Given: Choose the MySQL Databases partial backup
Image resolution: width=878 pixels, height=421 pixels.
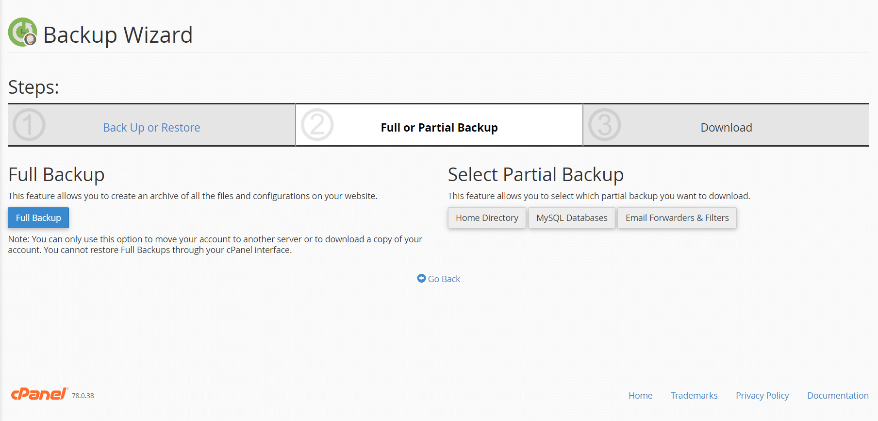Looking at the screenshot, I should pos(572,218).
